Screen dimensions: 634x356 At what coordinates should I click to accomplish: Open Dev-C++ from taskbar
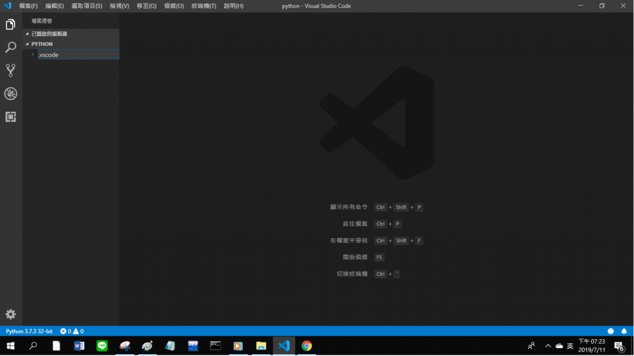pos(193,346)
